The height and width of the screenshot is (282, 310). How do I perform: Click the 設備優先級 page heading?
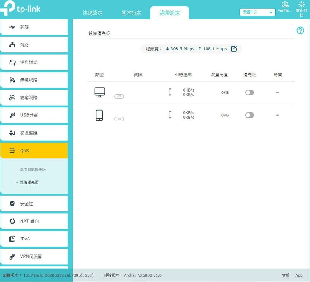pos(99,33)
